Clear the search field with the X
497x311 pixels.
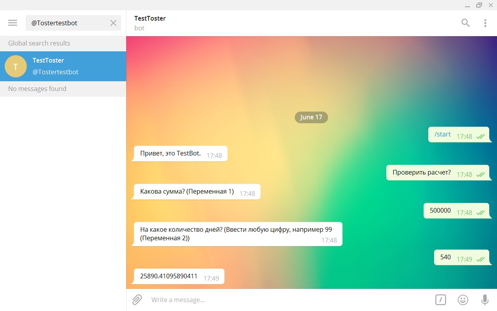(113, 23)
